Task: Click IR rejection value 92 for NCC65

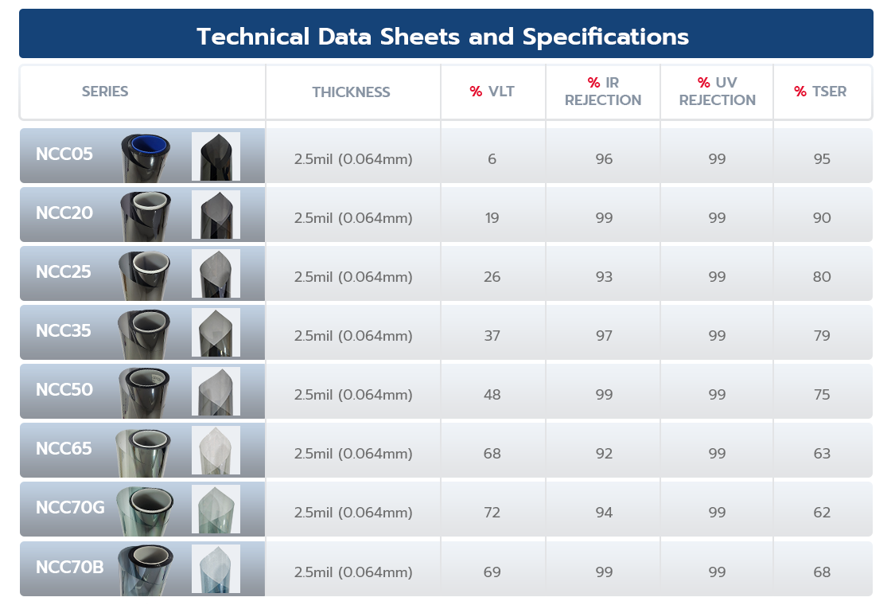Action: [x=604, y=453]
